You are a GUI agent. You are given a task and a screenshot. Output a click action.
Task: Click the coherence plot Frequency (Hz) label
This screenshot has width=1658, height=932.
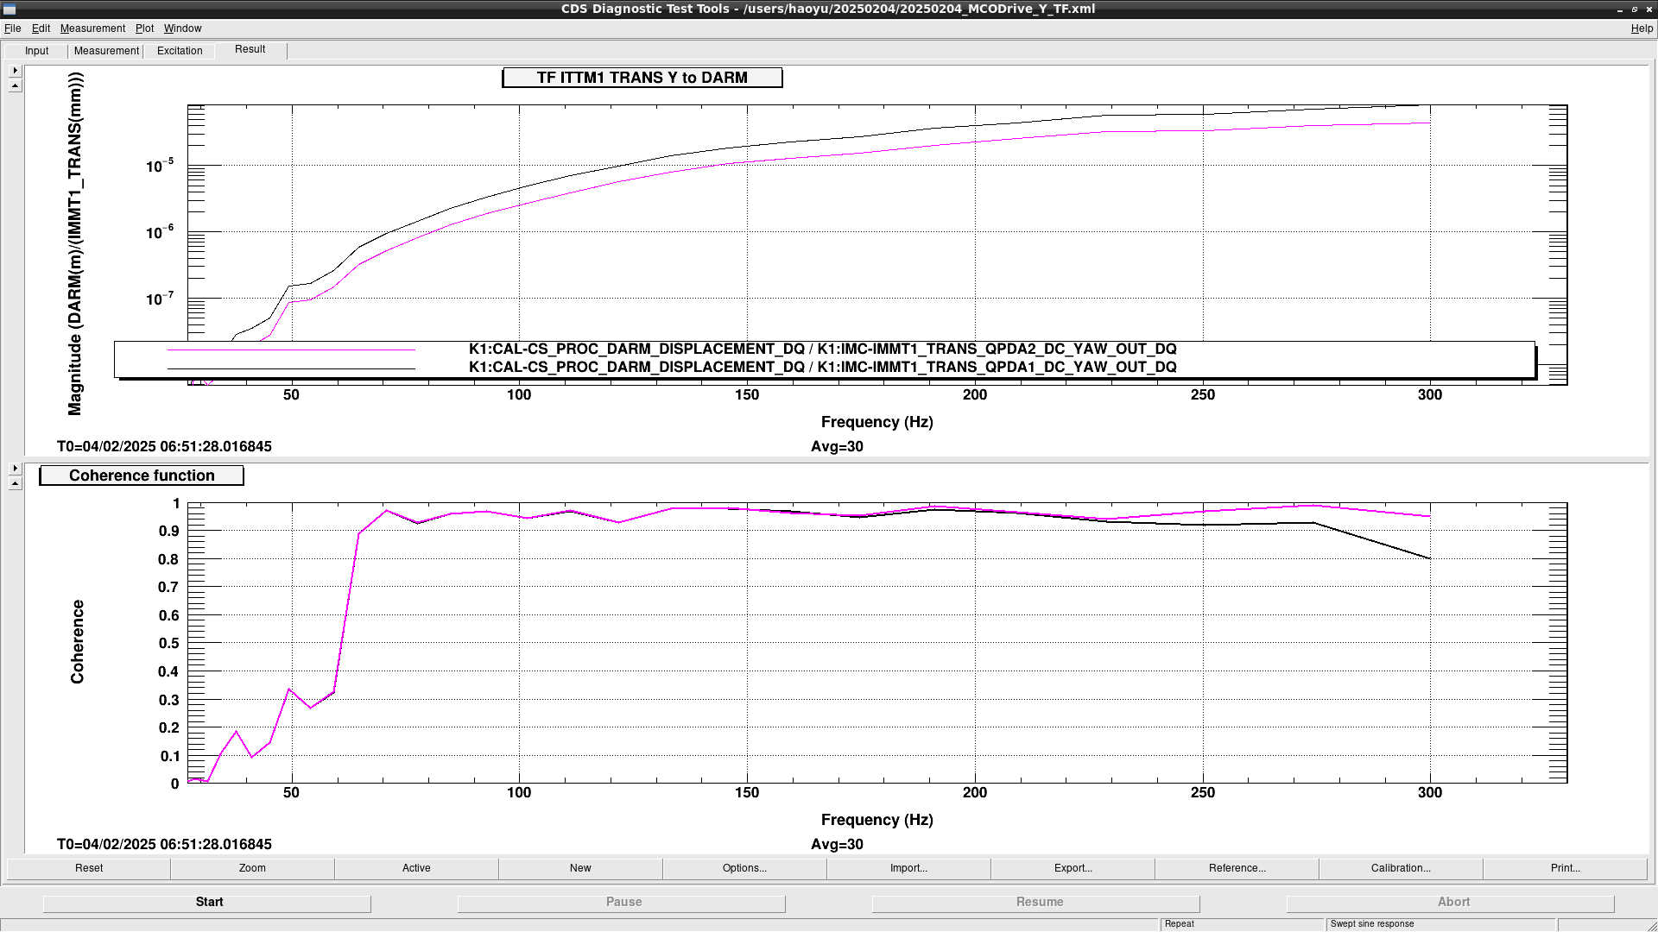(876, 820)
